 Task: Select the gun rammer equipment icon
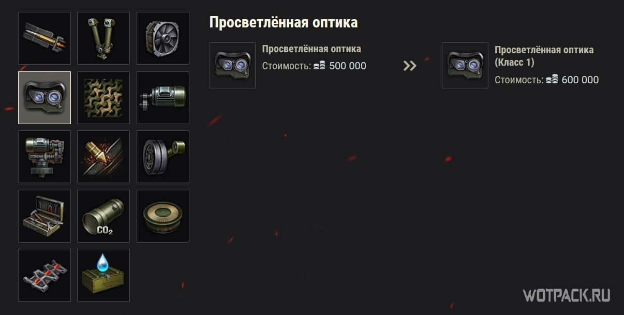coord(44,38)
